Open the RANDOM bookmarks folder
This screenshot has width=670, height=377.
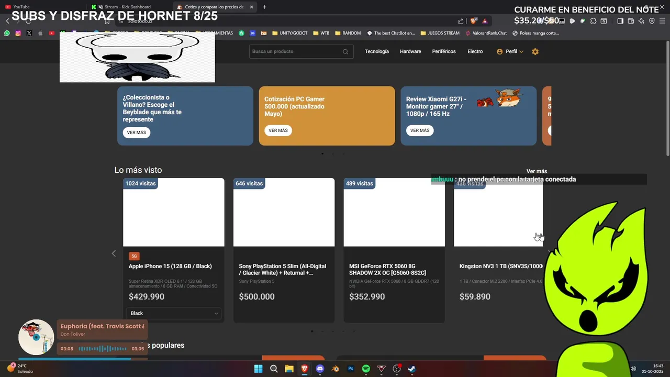tap(348, 33)
